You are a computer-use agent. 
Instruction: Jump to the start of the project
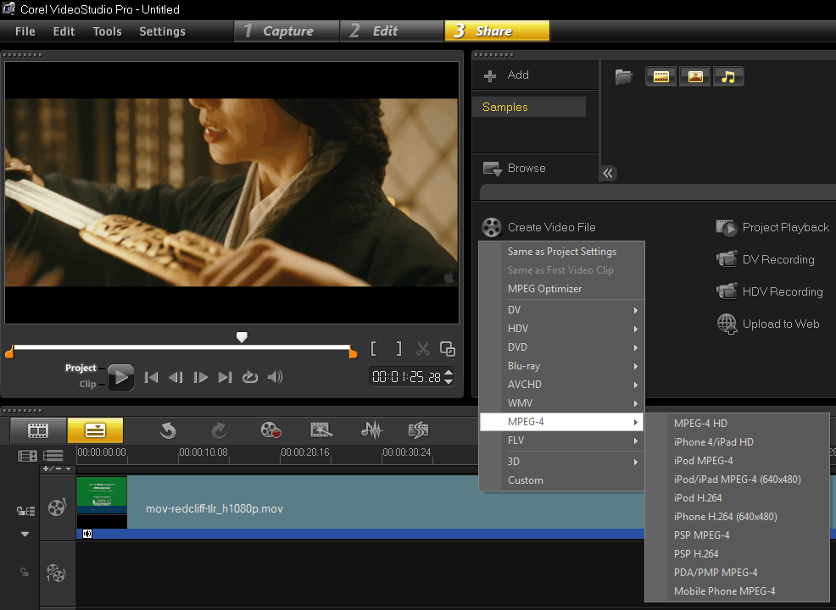coord(151,377)
